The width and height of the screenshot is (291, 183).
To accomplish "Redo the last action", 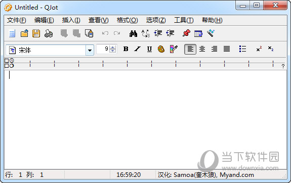I will 117,33.
